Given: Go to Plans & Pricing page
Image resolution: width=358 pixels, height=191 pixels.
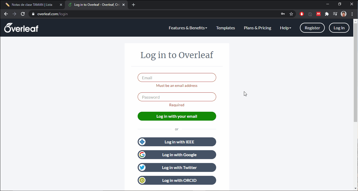Looking at the screenshot, I should 257,28.
